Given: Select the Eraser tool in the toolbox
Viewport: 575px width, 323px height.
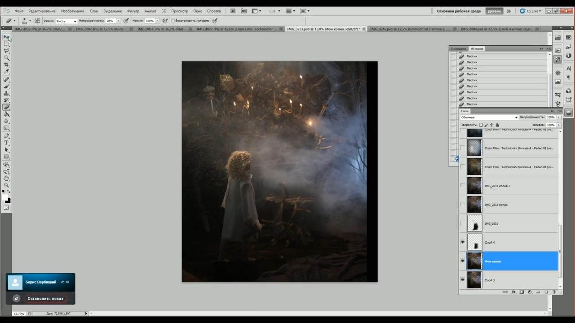Looking at the screenshot, I should (6, 107).
